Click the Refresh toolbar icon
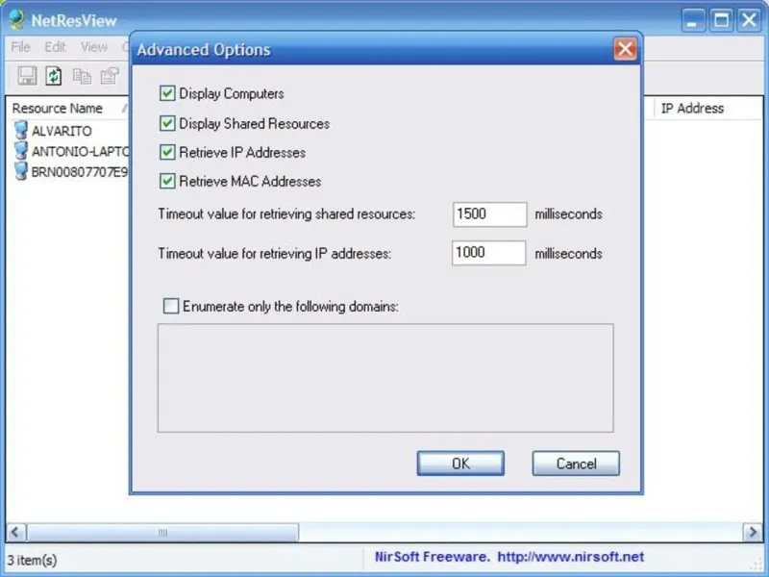769x577 pixels. 54,76
